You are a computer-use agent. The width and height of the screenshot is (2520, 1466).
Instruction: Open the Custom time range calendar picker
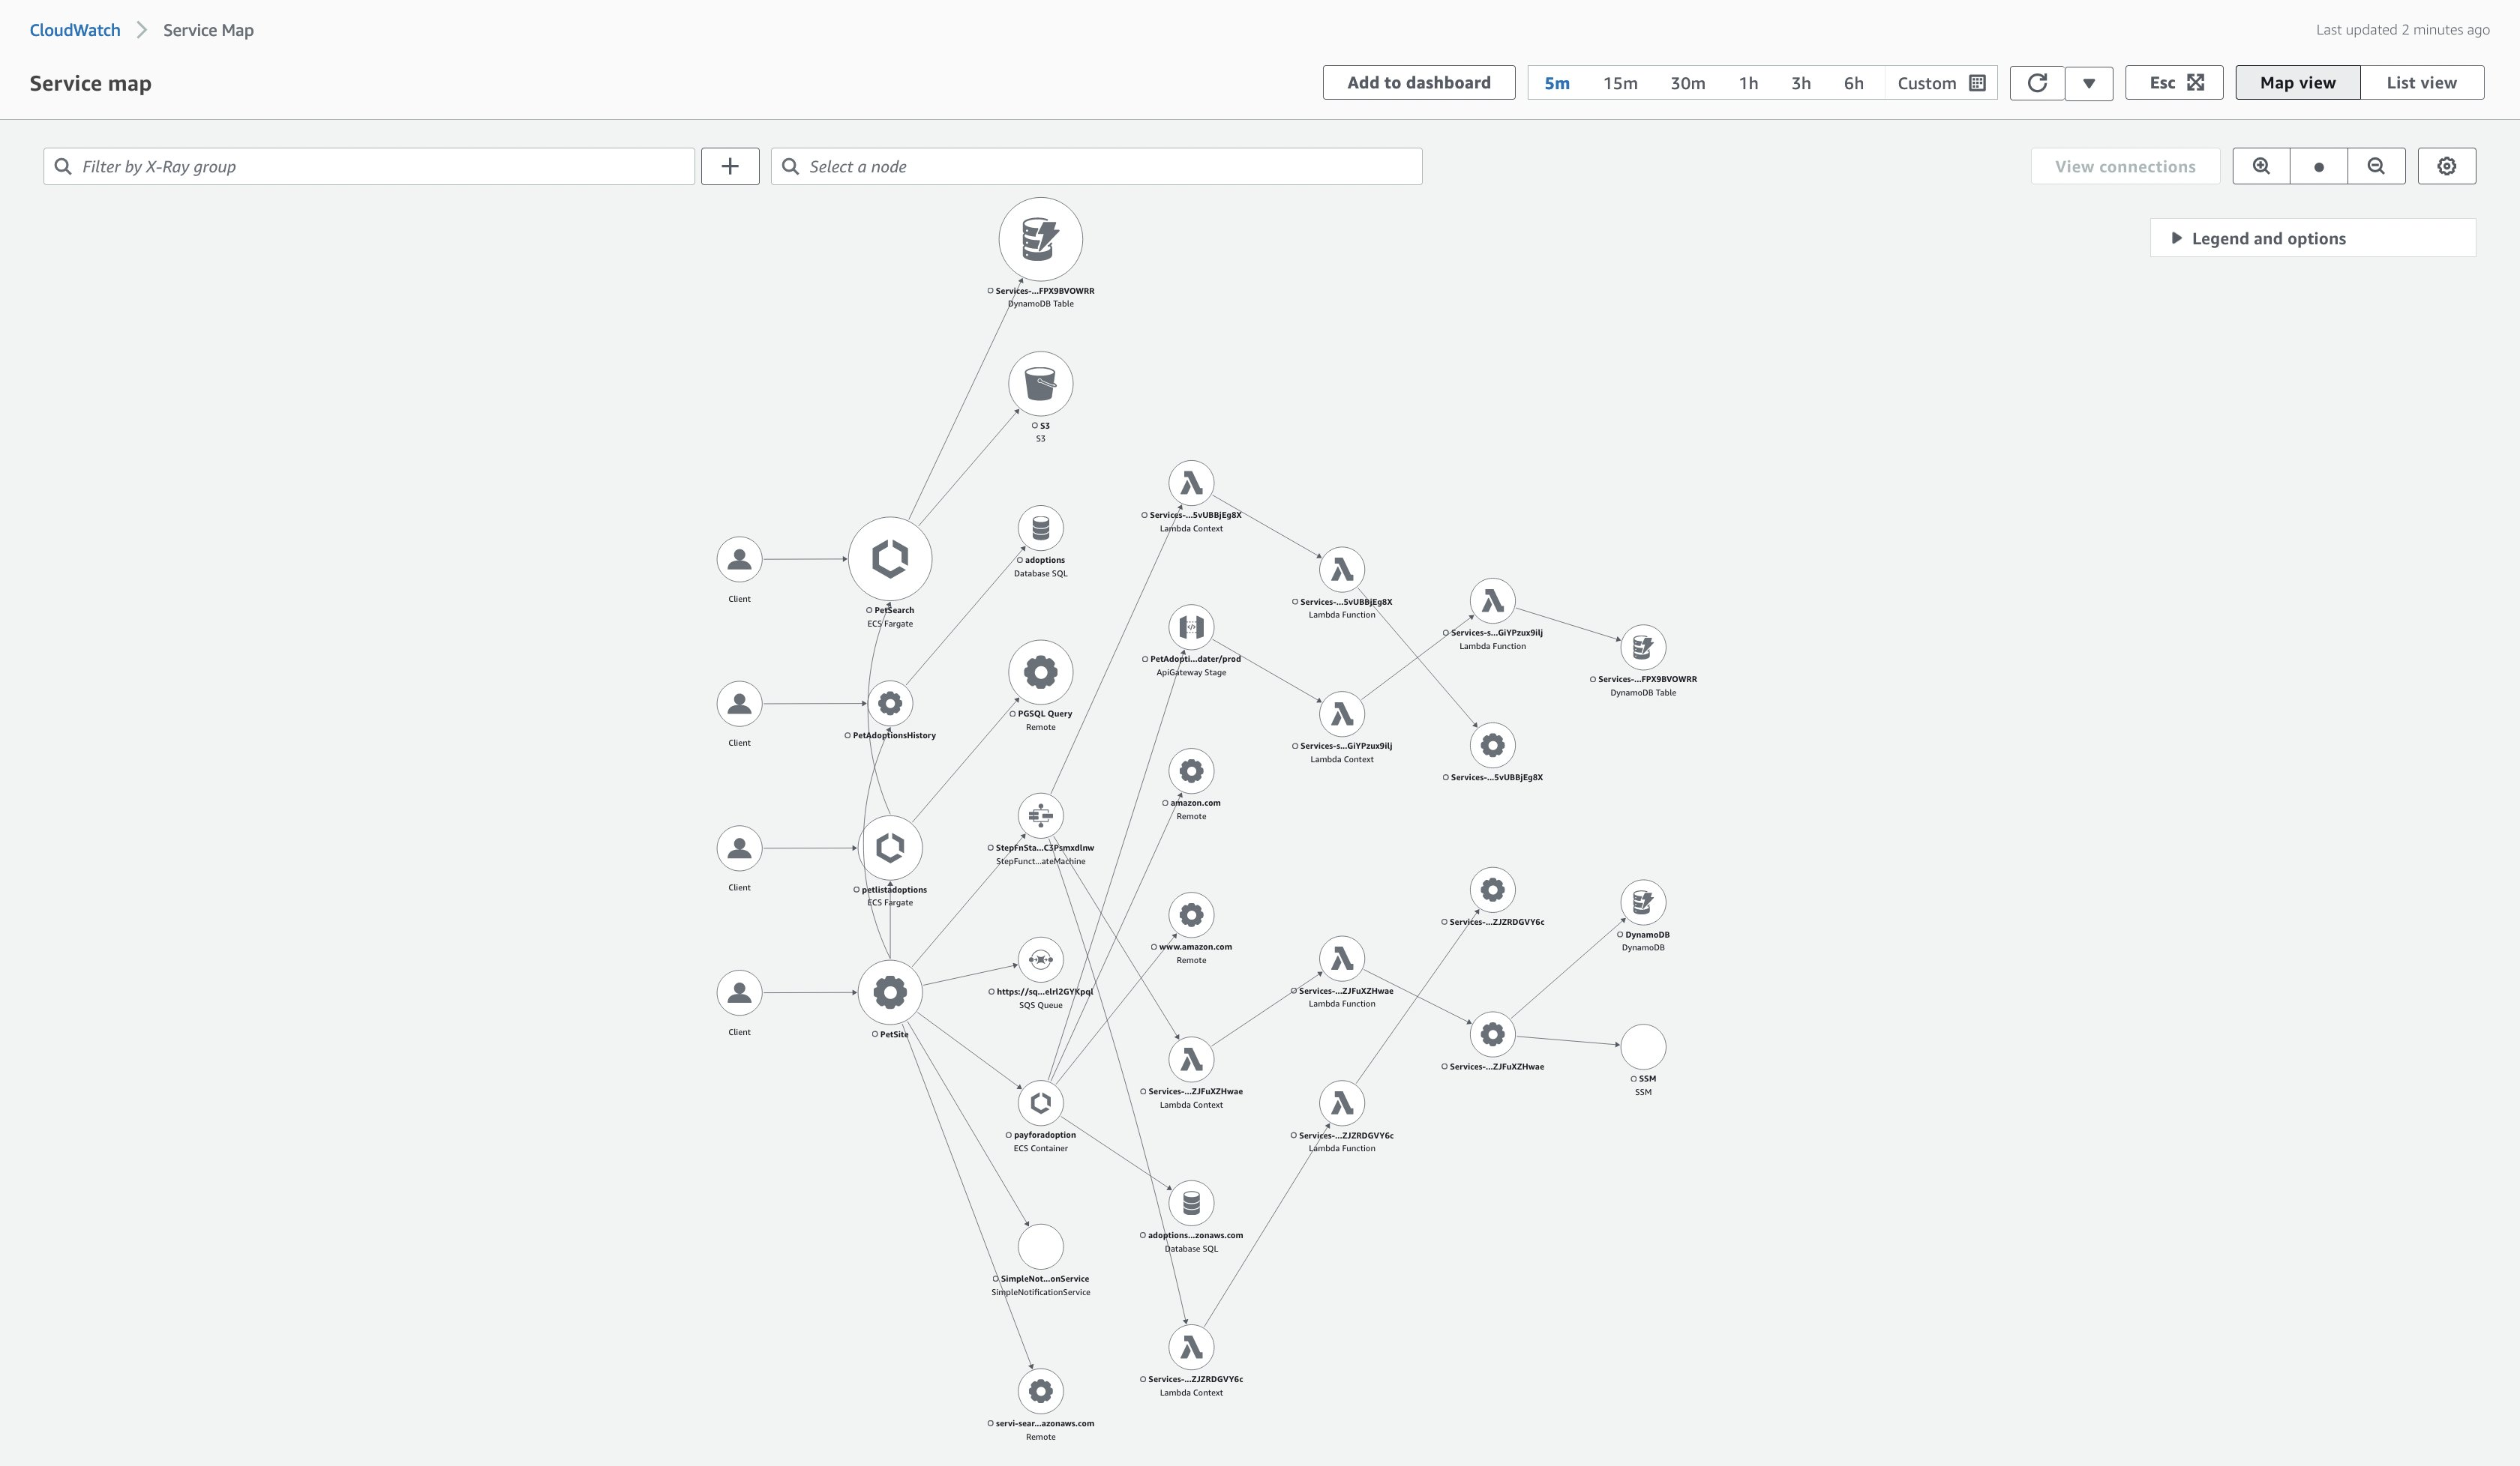coord(1976,83)
